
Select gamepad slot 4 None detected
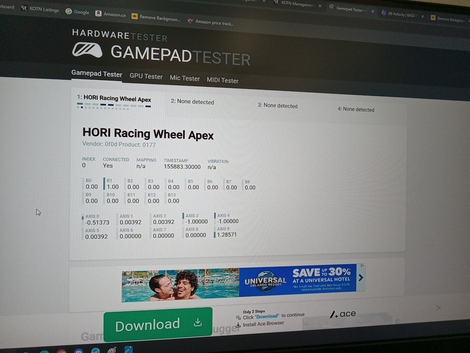(x=356, y=109)
